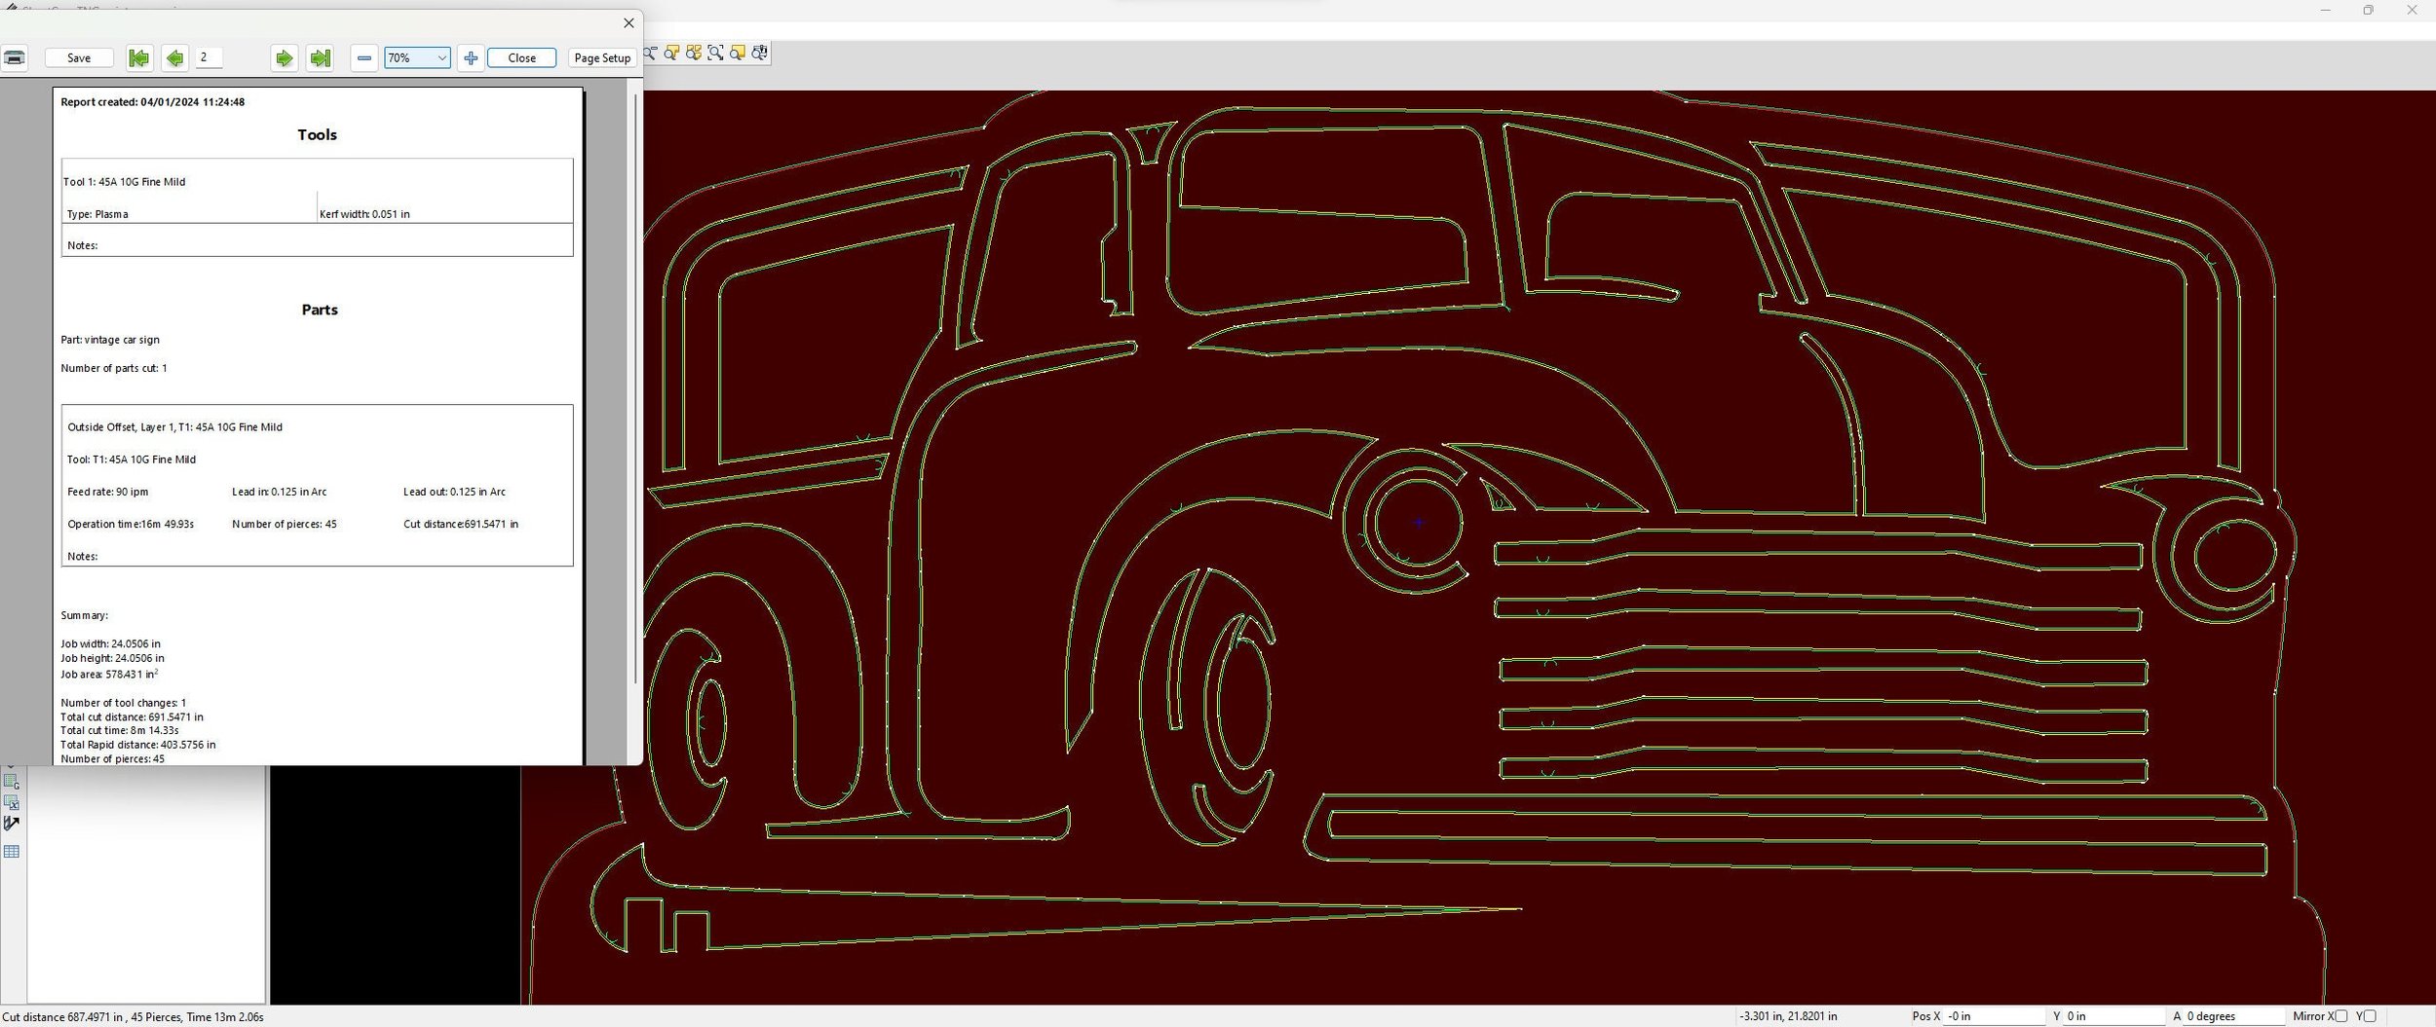The height and width of the screenshot is (1027, 2436).
Task: Expand the sidebar chevron below the dialog
Action: (11, 767)
